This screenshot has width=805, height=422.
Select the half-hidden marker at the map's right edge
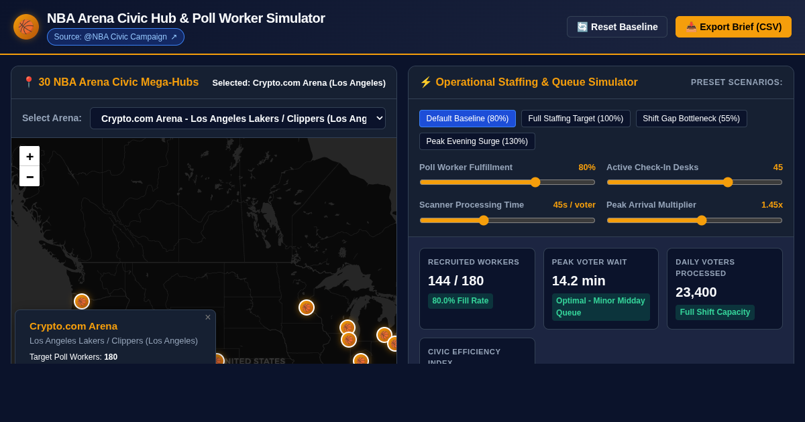coord(392,344)
